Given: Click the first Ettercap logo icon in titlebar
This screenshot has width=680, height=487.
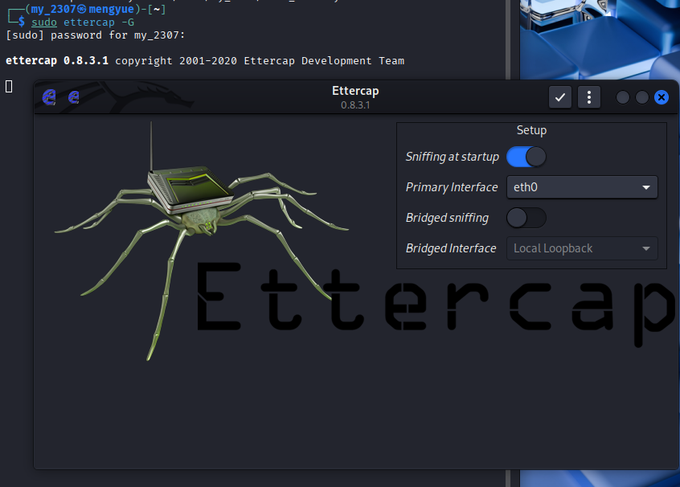Looking at the screenshot, I should (x=49, y=96).
